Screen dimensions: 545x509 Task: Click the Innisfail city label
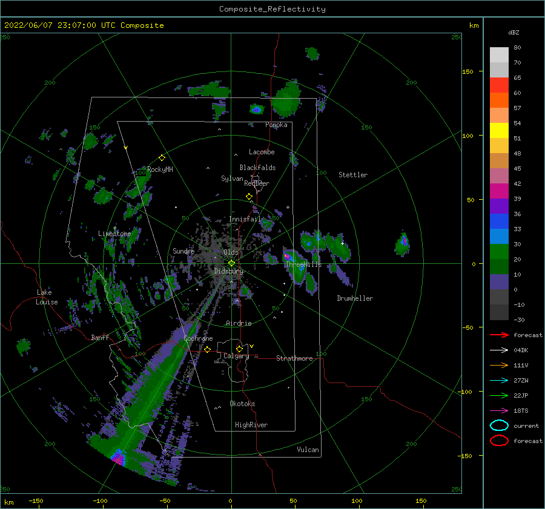245,219
